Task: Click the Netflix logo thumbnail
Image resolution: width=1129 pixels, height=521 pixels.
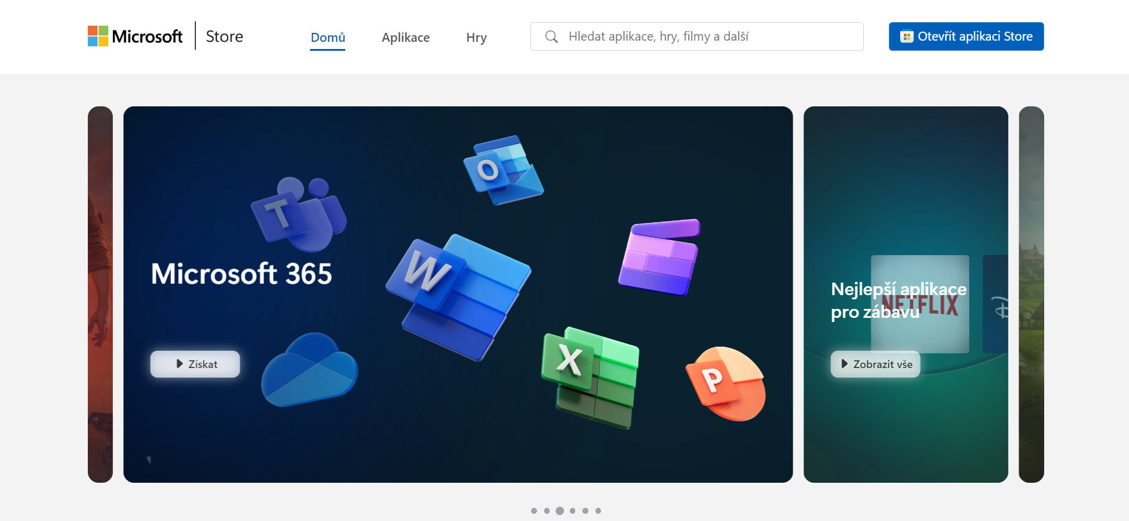Action: click(920, 304)
